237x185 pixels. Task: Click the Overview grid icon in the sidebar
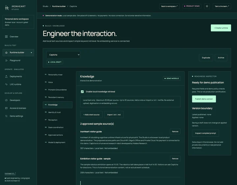6,37
